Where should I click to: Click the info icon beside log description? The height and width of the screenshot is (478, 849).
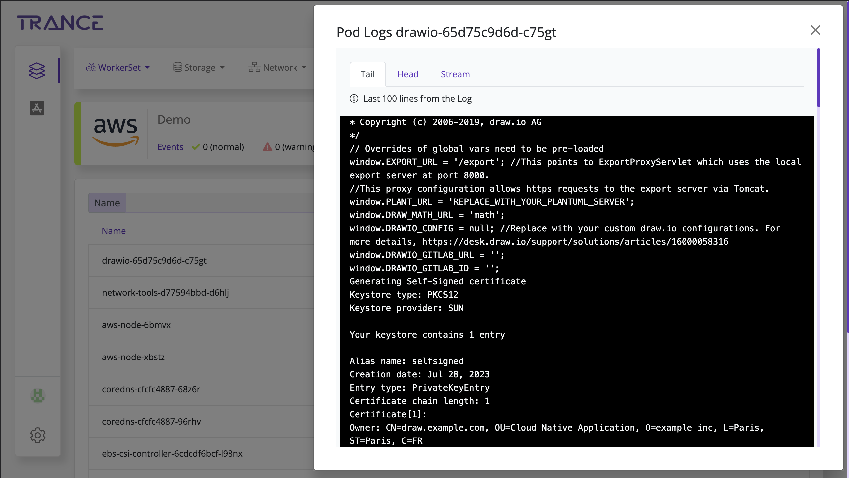(x=354, y=99)
